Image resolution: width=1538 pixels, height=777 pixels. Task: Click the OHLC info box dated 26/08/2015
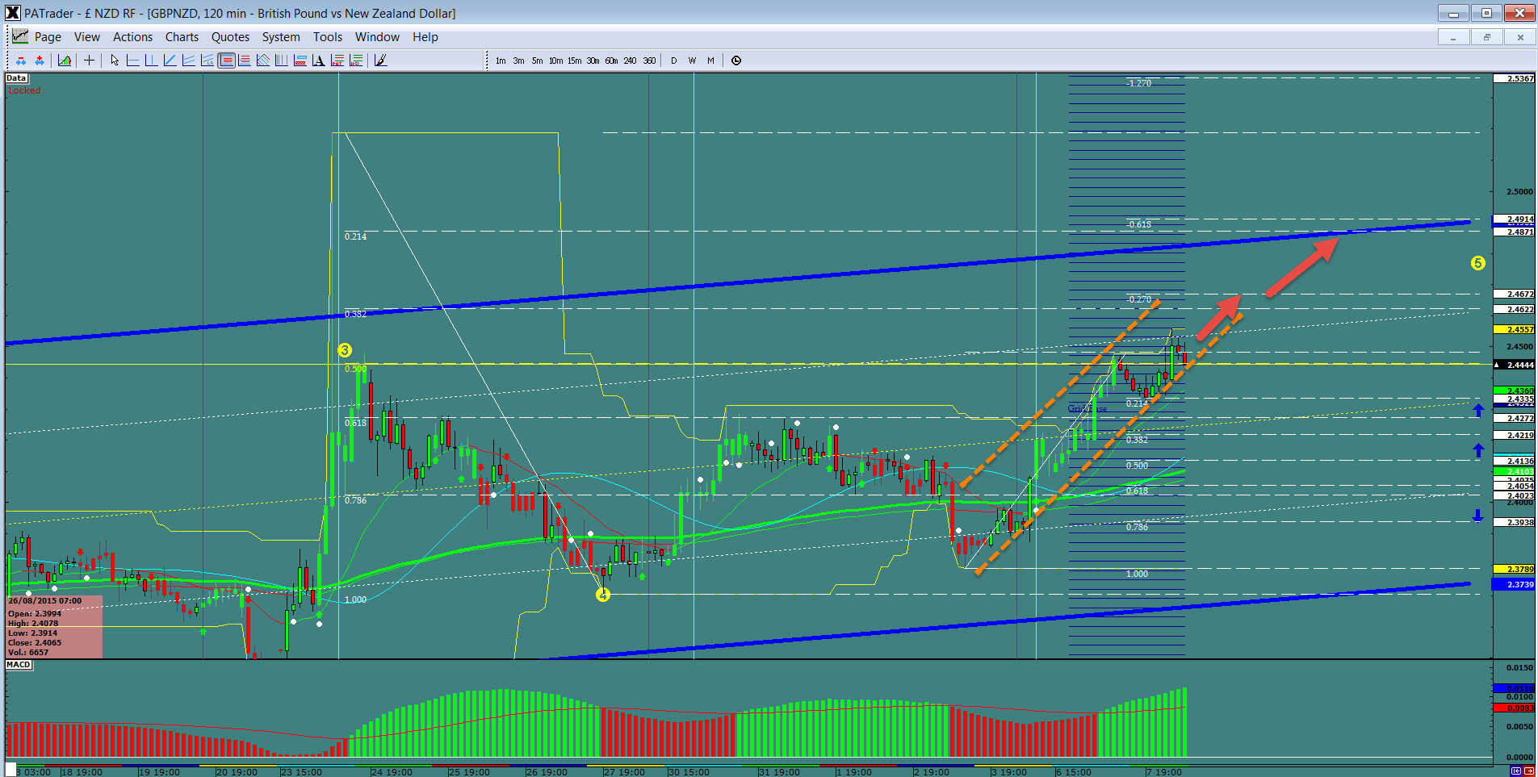pos(55,627)
